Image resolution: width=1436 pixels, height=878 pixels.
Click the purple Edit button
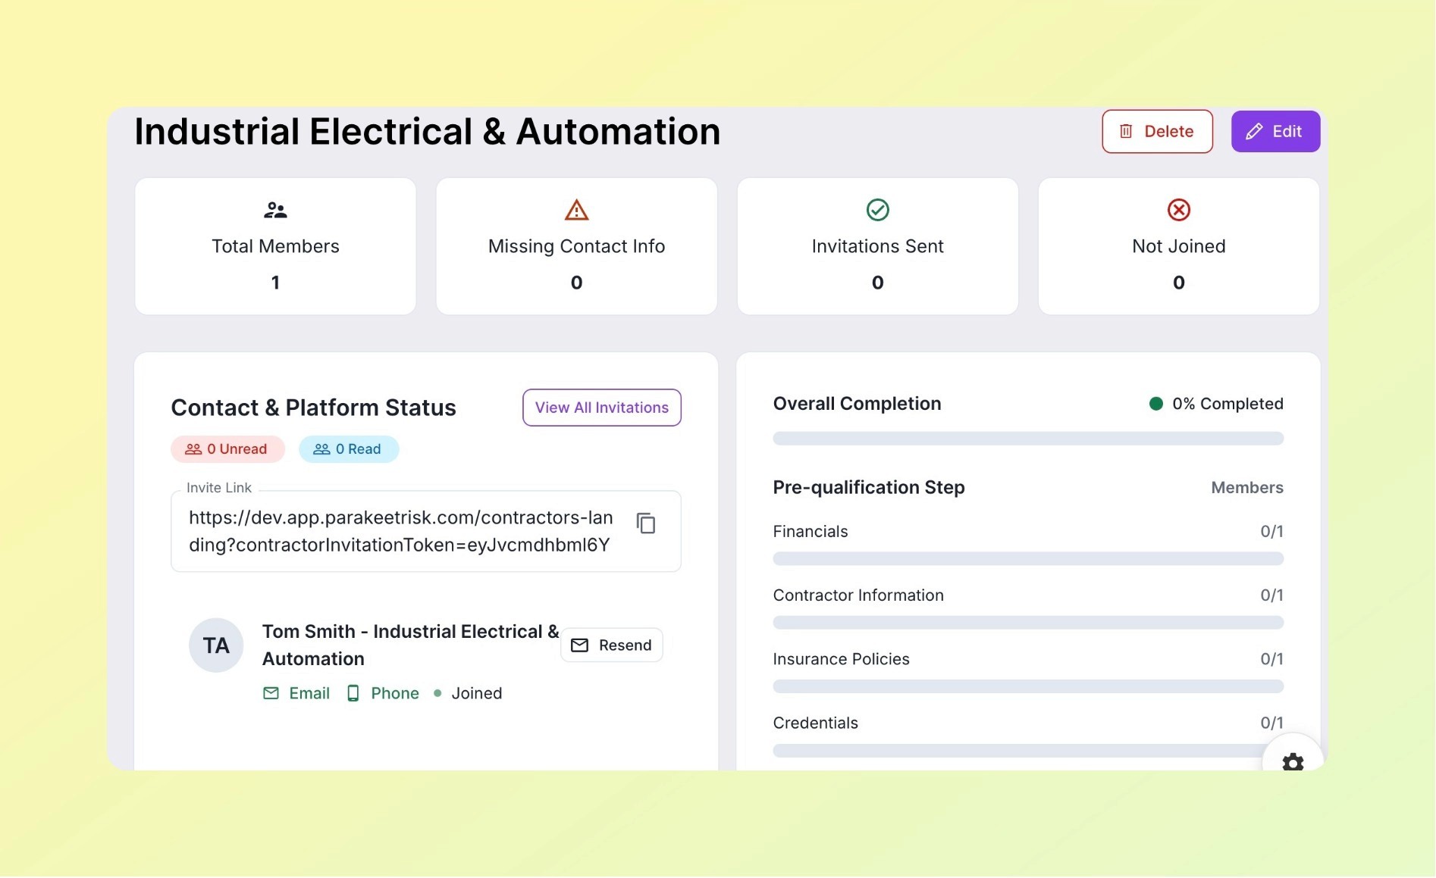(x=1275, y=131)
